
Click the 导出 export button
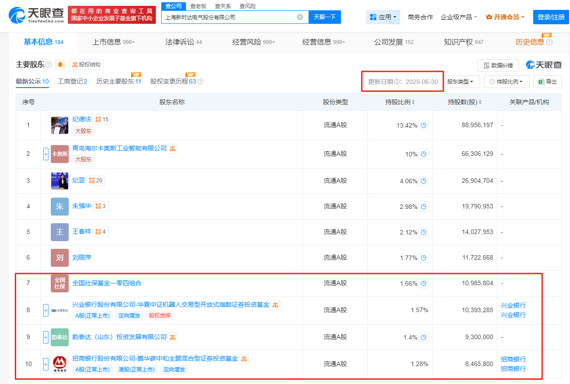coord(547,82)
